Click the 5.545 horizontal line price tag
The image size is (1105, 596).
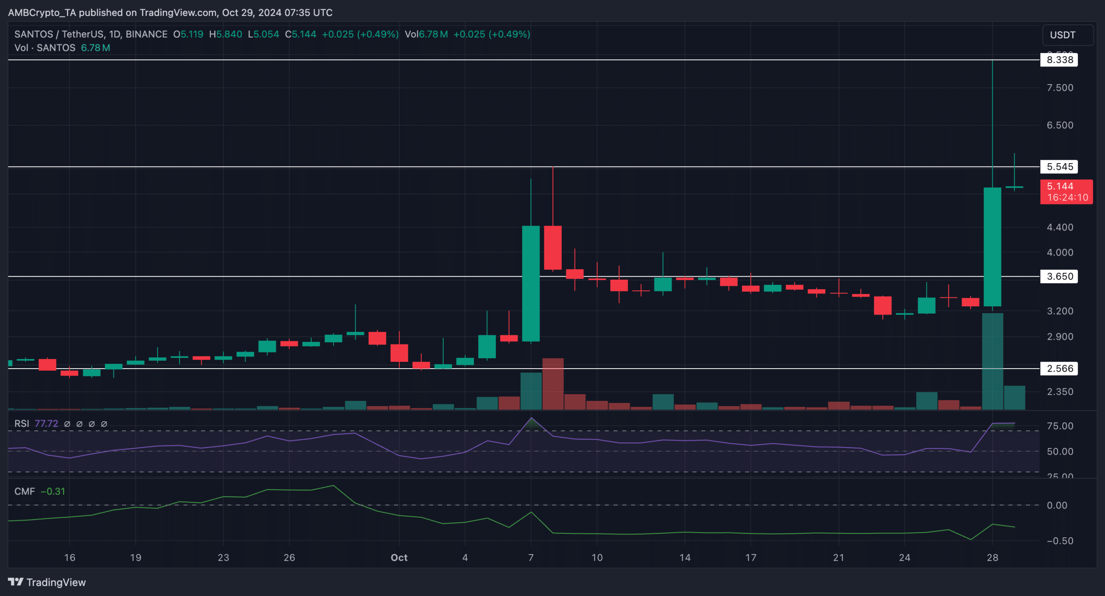coord(1059,167)
